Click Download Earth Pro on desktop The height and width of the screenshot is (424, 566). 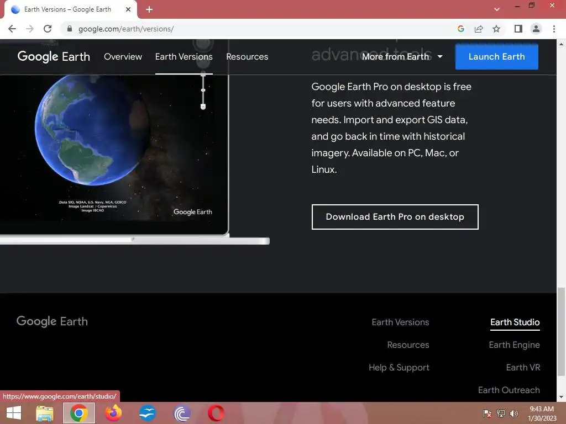click(395, 216)
